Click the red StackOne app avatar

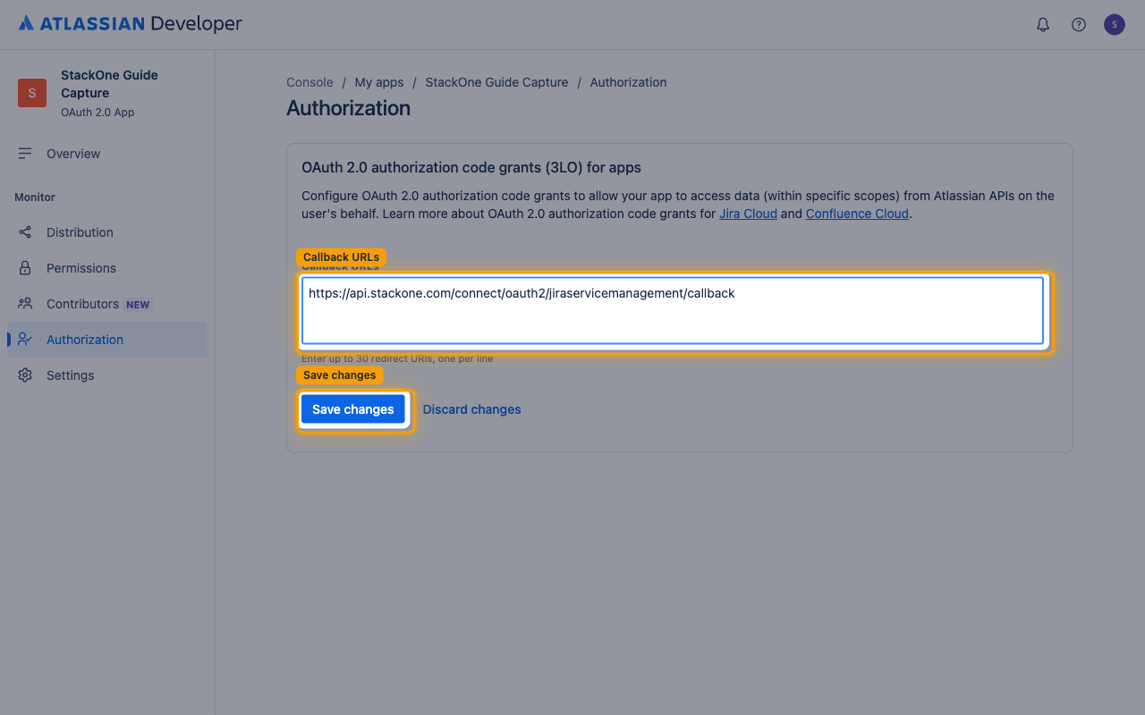[32, 93]
